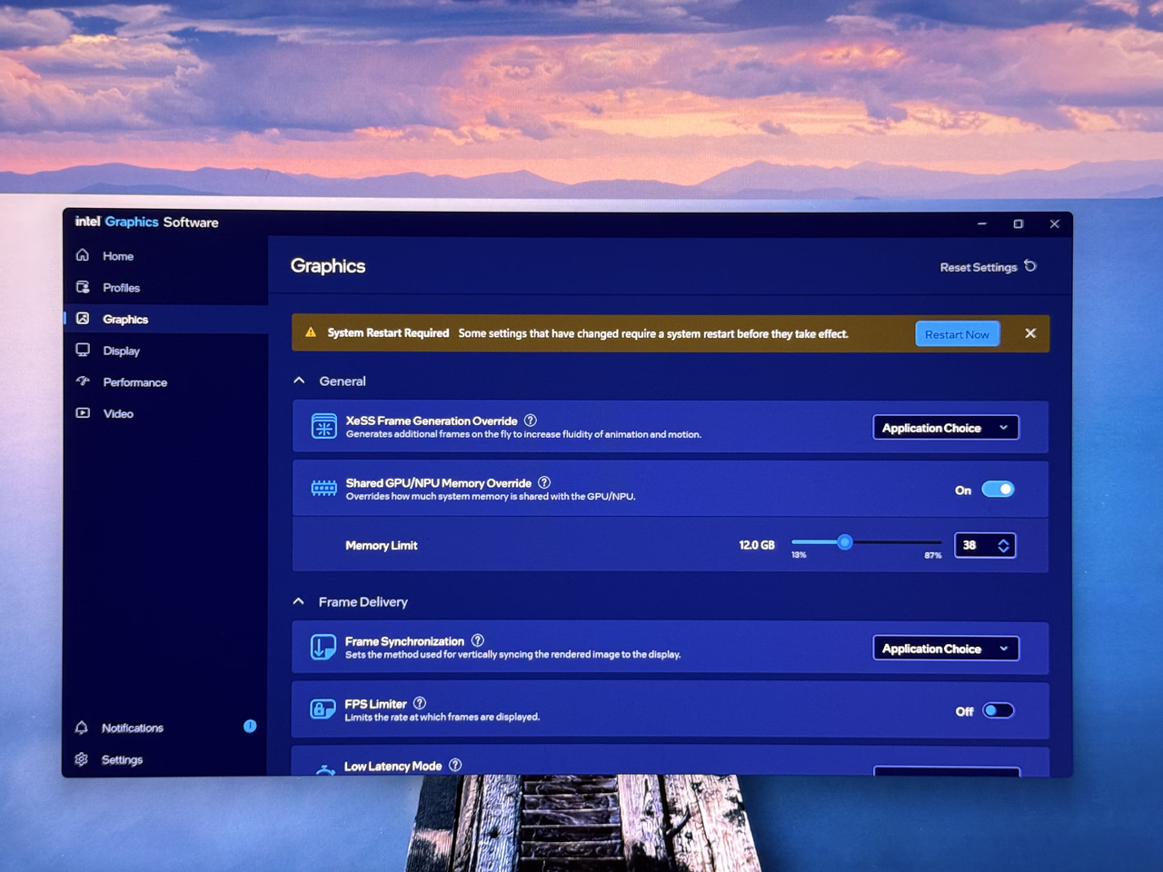Click the Notifications bell icon
This screenshot has width=1163, height=872.
(x=82, y=728)
